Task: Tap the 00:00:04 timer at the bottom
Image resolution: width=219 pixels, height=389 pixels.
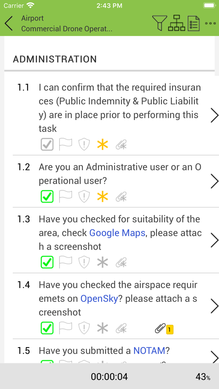Action: [x=109, y=377]
